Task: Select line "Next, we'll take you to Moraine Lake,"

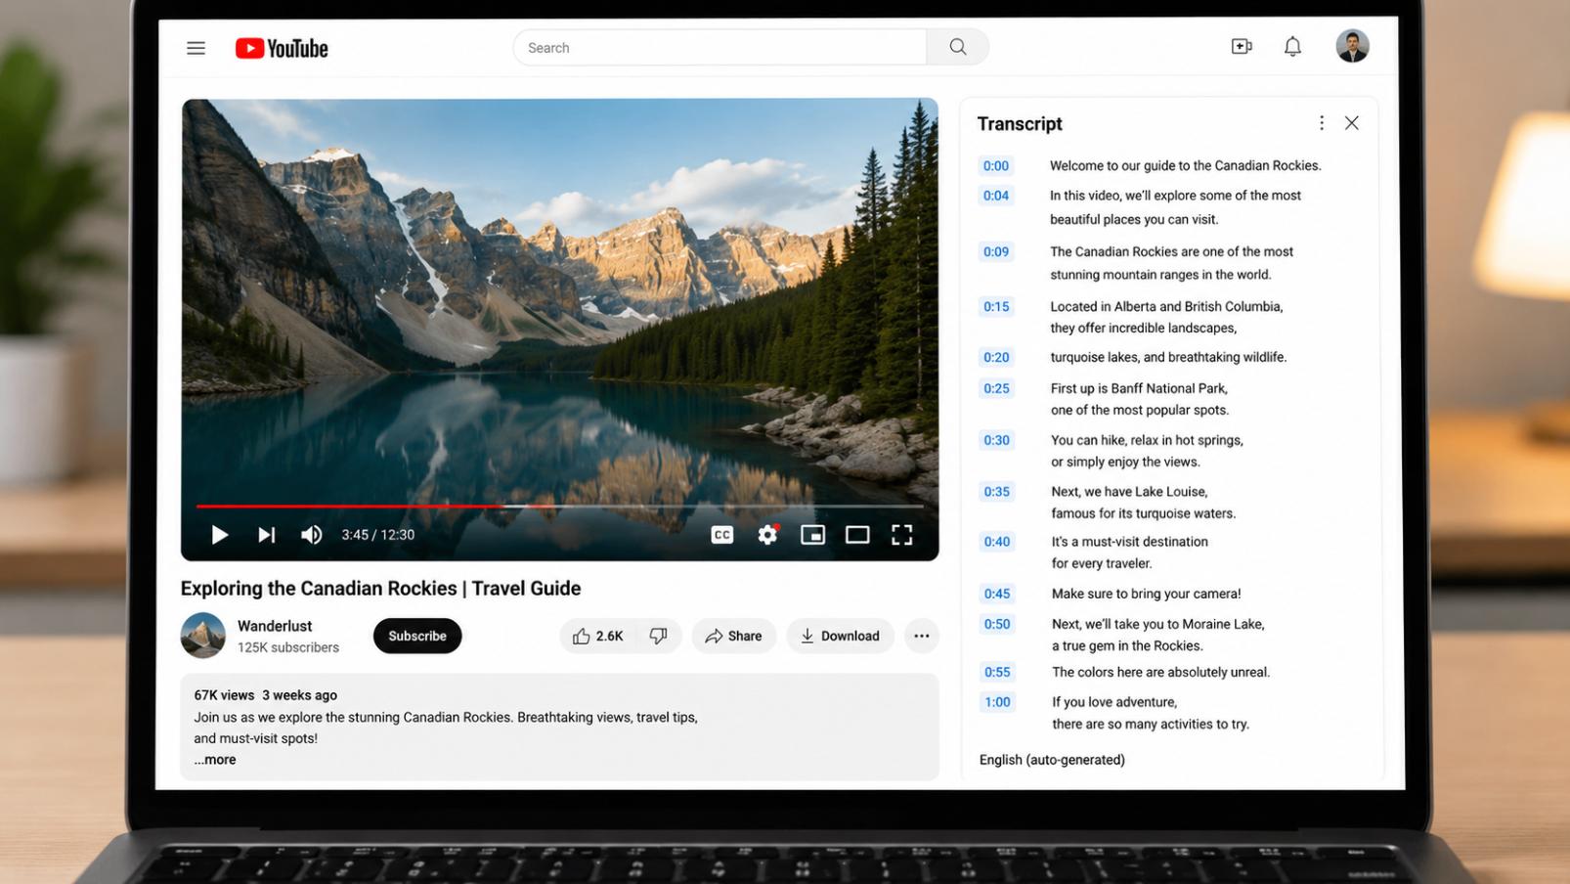Action: [x=1157, y=624]
